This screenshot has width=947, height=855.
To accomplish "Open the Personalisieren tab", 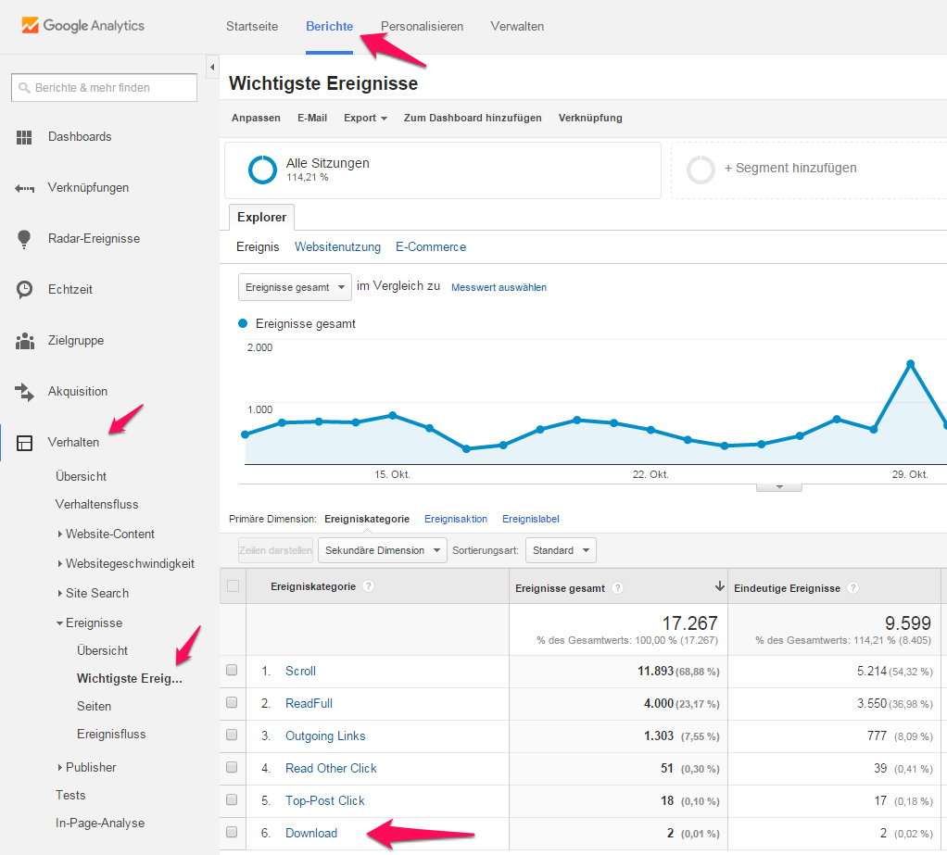I will point(422,27).
